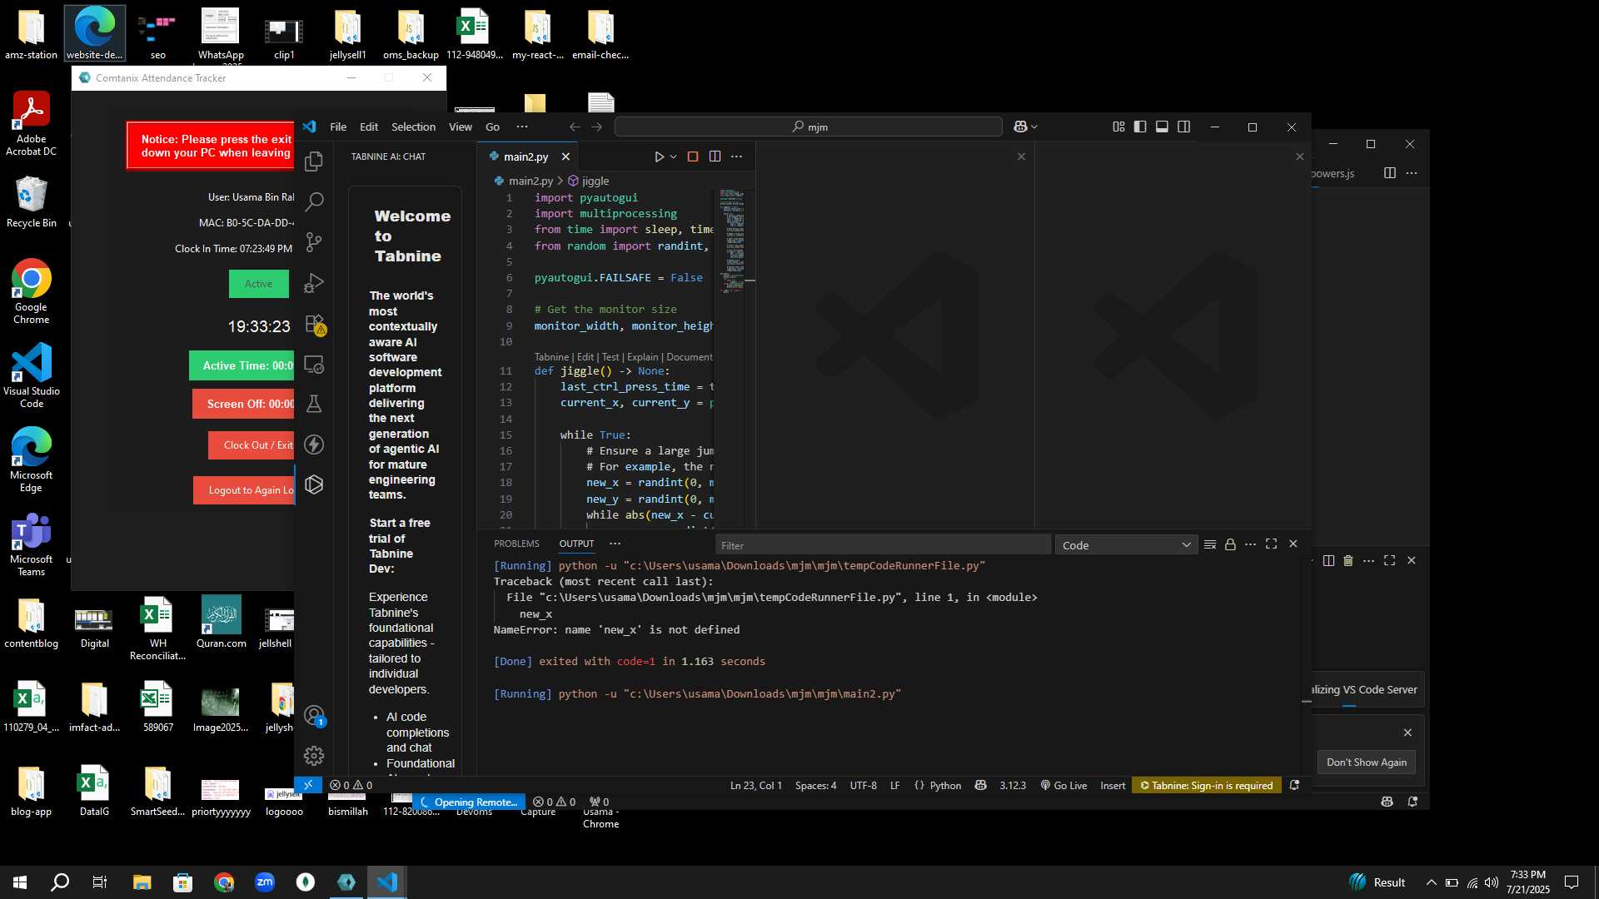Open Remote Window button in status bar
This screenshot has height=899, width=1599.
coord(307,785)
